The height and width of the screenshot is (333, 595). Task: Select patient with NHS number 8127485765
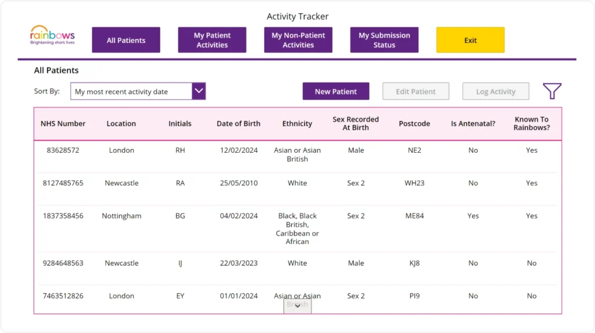click(63, 183)
